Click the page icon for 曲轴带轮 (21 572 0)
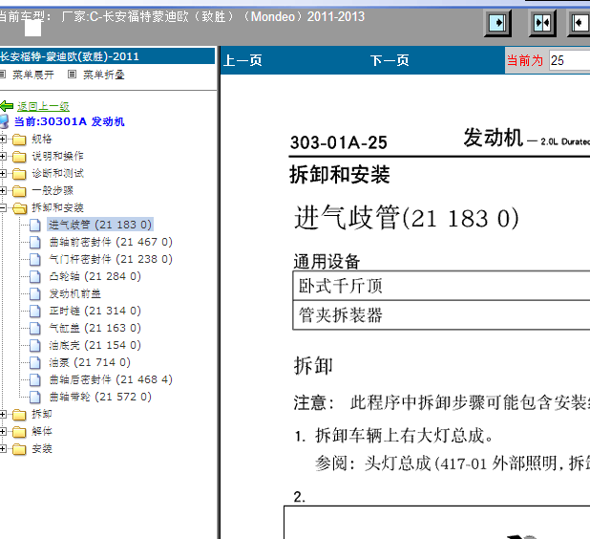This screenshot has height=539, width=590. point(35,397)
